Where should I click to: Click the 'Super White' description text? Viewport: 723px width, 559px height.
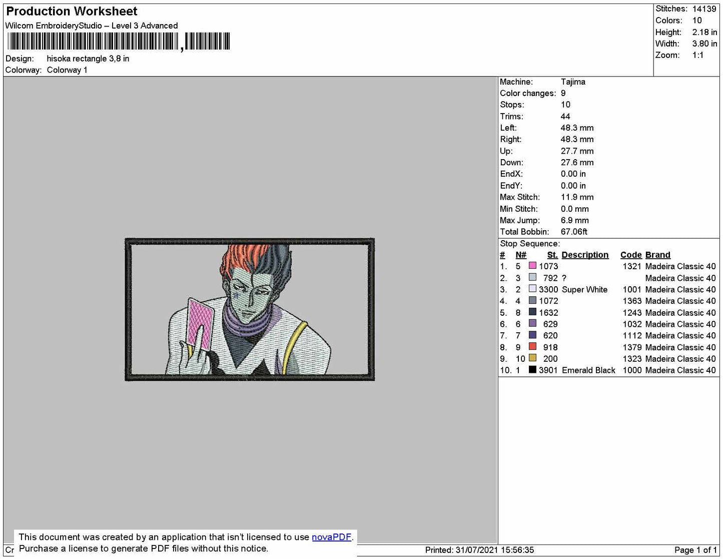pos(584,289)
